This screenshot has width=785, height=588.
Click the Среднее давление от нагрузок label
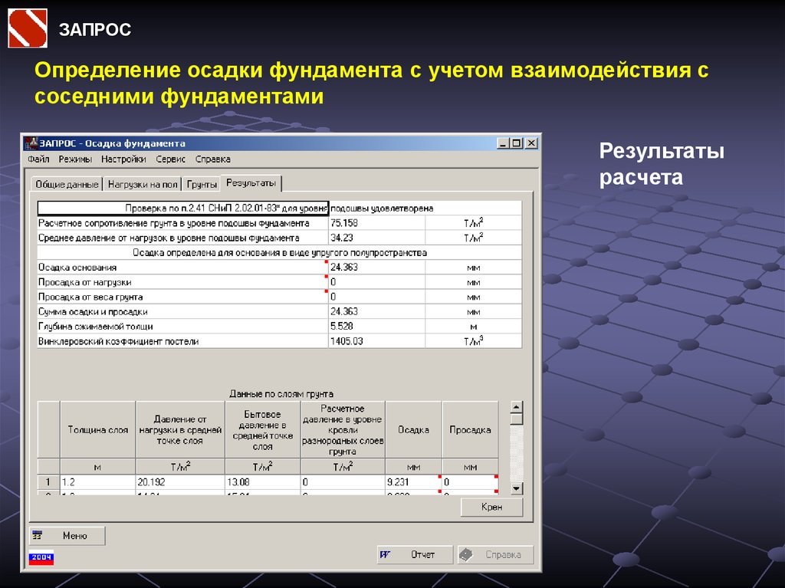(169, 238)
